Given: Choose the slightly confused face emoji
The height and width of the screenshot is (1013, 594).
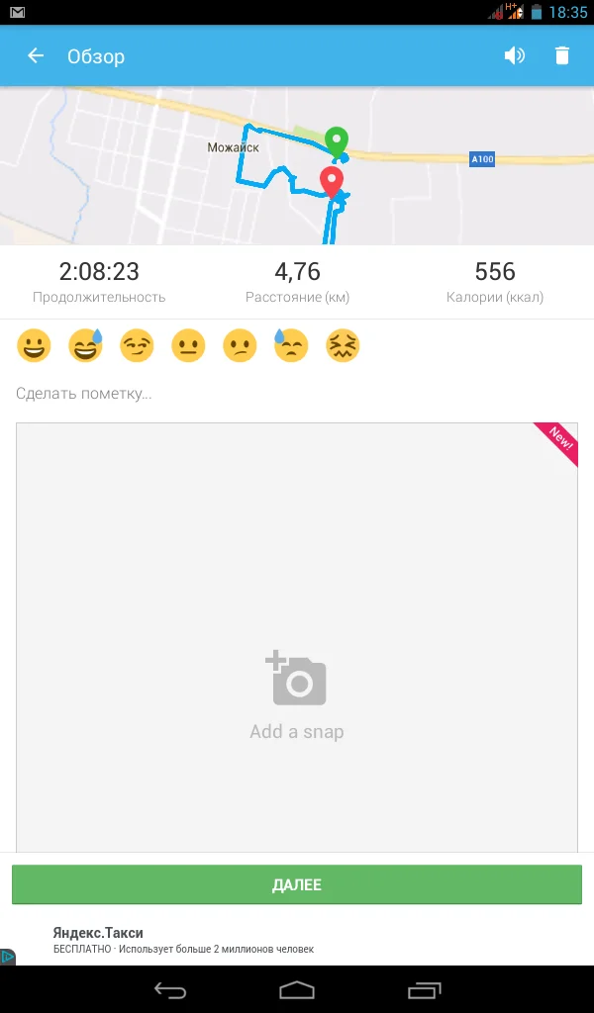Looking at the screenshot, I should click(240, 345).
